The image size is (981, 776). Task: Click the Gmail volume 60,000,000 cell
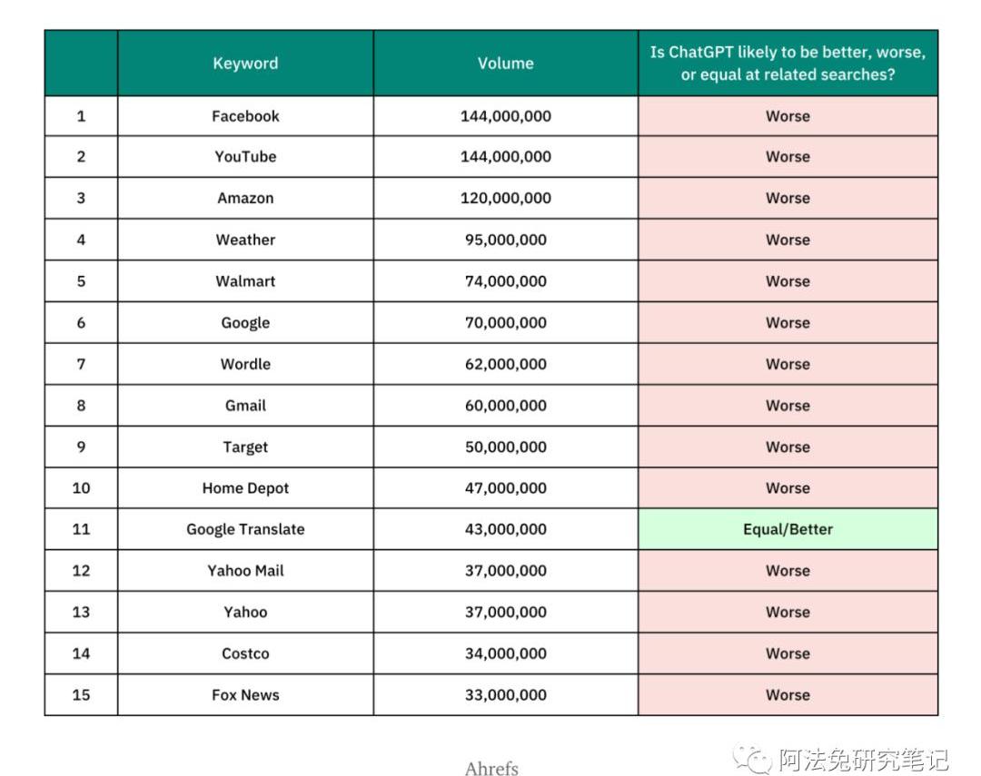point(505,406)
